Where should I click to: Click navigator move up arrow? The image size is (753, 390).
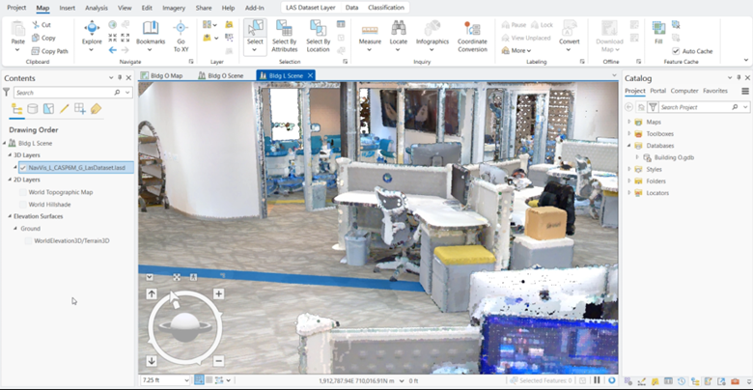point(152,293)
